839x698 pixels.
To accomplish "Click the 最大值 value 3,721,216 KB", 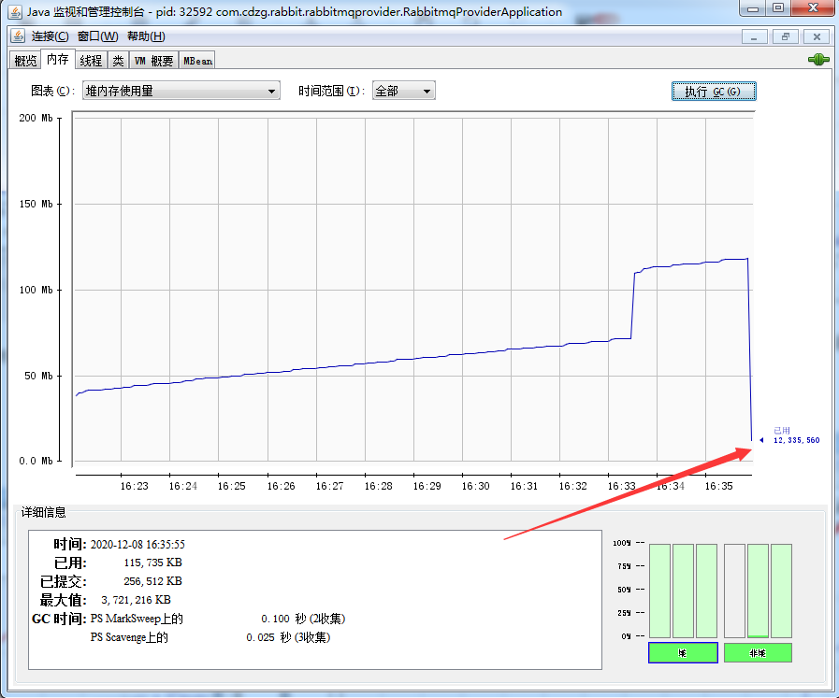I will click(136, 600).
